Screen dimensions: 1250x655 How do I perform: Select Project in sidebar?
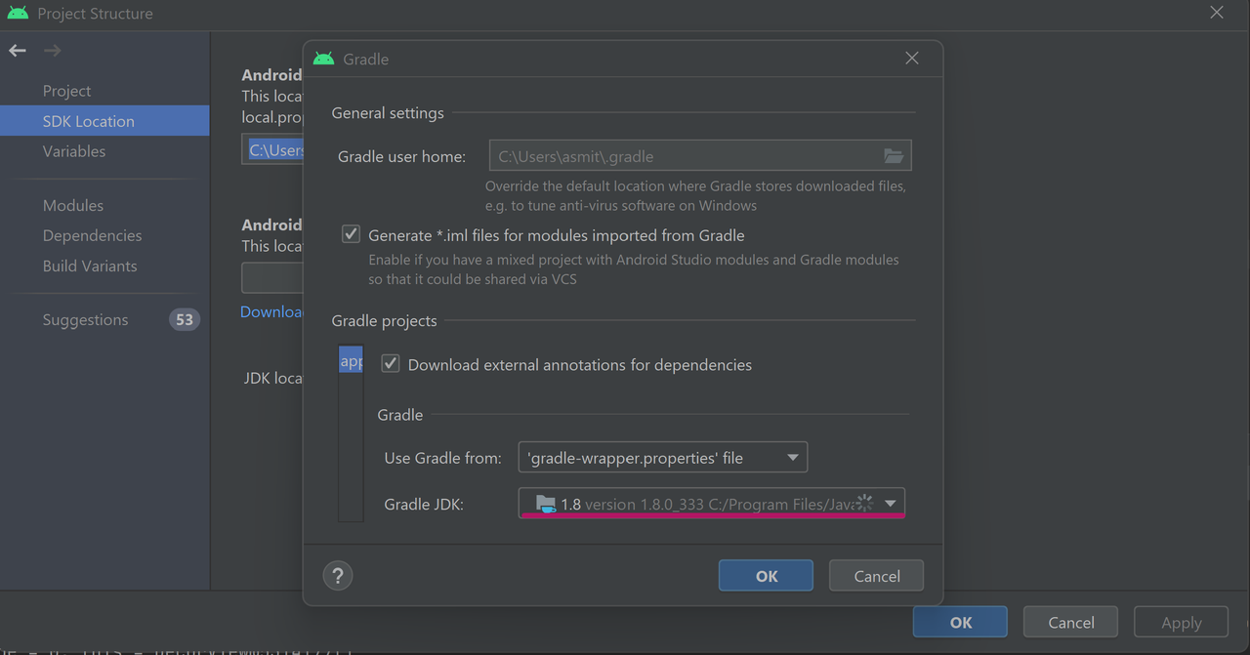tap(66, 91)
